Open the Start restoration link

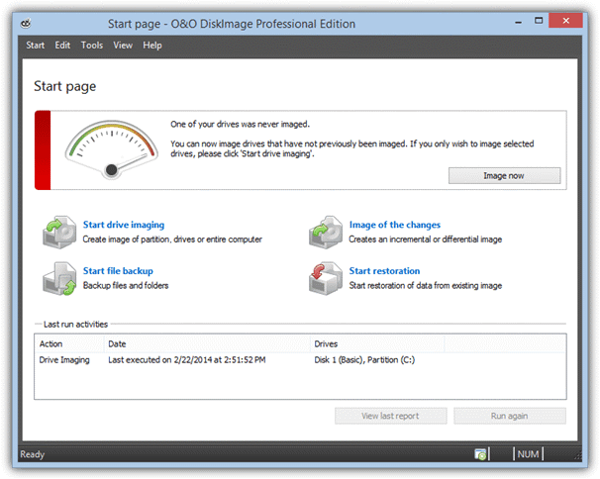[384, 271]
